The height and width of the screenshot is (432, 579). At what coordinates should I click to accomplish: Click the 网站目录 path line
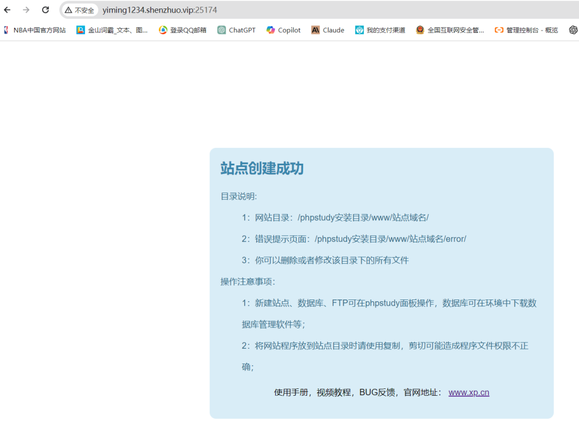(x=335, y=217)
